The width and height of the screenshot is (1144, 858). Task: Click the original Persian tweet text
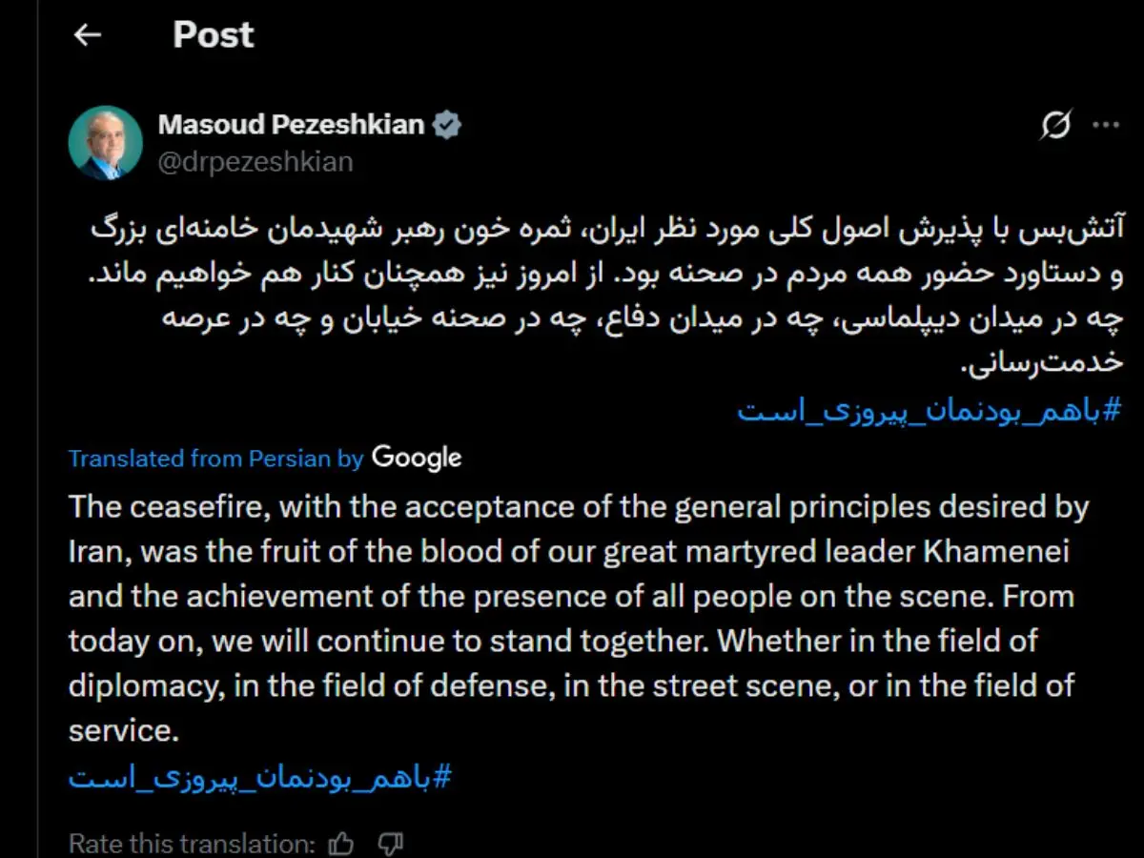[x=610, y=296]
